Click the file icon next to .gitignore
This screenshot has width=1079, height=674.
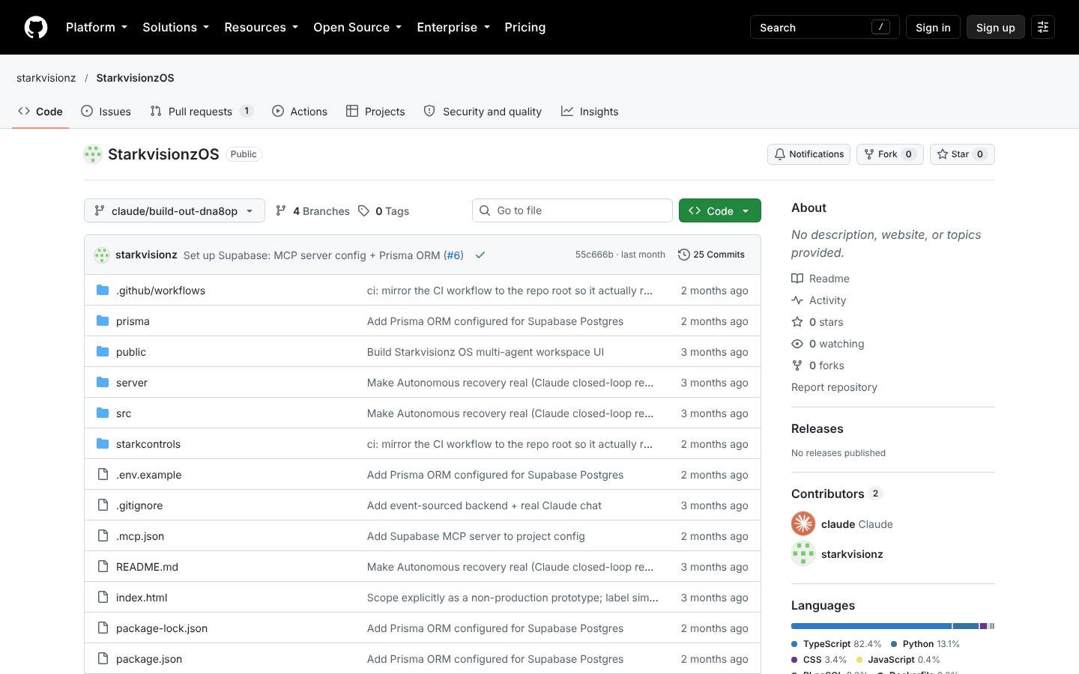click(103, 506)
